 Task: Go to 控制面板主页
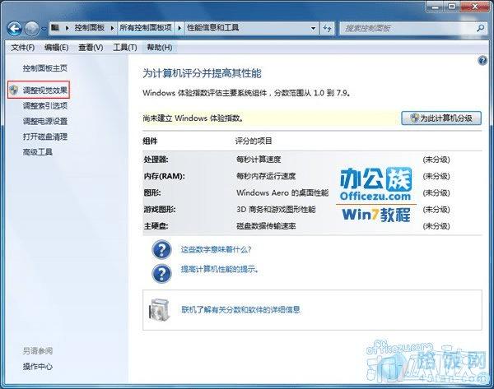coord(45,68)
